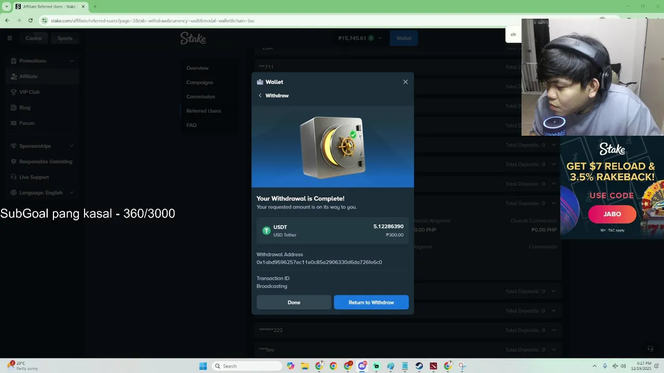Click the Stake reload rakeback ad banner
This screenshot has height=373, width=664.
pos(612,188)
